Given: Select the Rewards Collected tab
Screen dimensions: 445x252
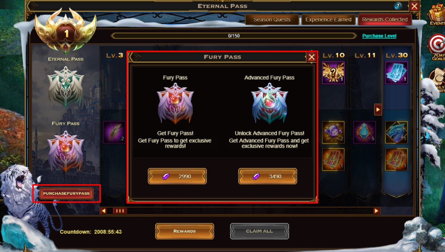Looking at the screenshot, I should (x=385, y=20).
